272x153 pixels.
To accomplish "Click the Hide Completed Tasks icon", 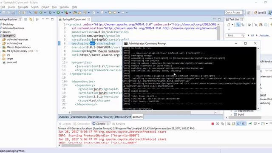I will (256, 25).
